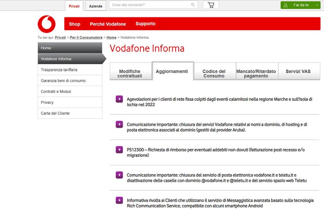Open Garanzia beni di consumo sidebar item
The width and height of the screenshot is (324, 212).
point(70,81)
